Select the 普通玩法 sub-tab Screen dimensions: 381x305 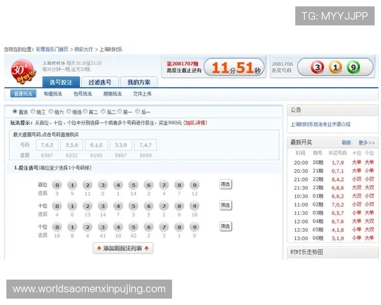[23, 93]
